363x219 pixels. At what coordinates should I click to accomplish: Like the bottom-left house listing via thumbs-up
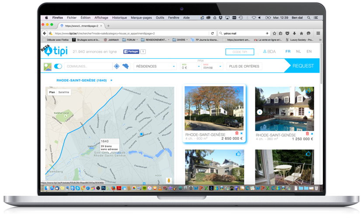238,154
